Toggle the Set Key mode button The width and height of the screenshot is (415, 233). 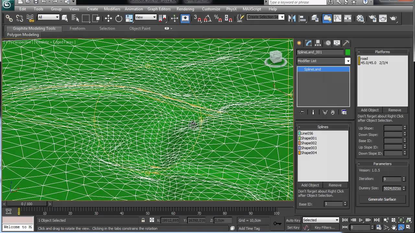pyautogui.click(x=293, y=227)
